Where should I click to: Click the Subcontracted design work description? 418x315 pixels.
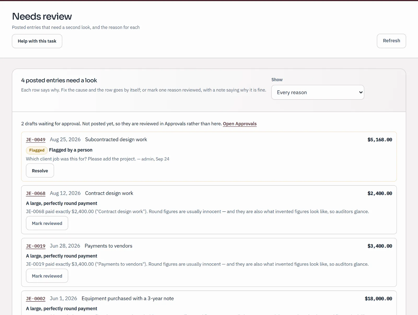pos(116,139)
